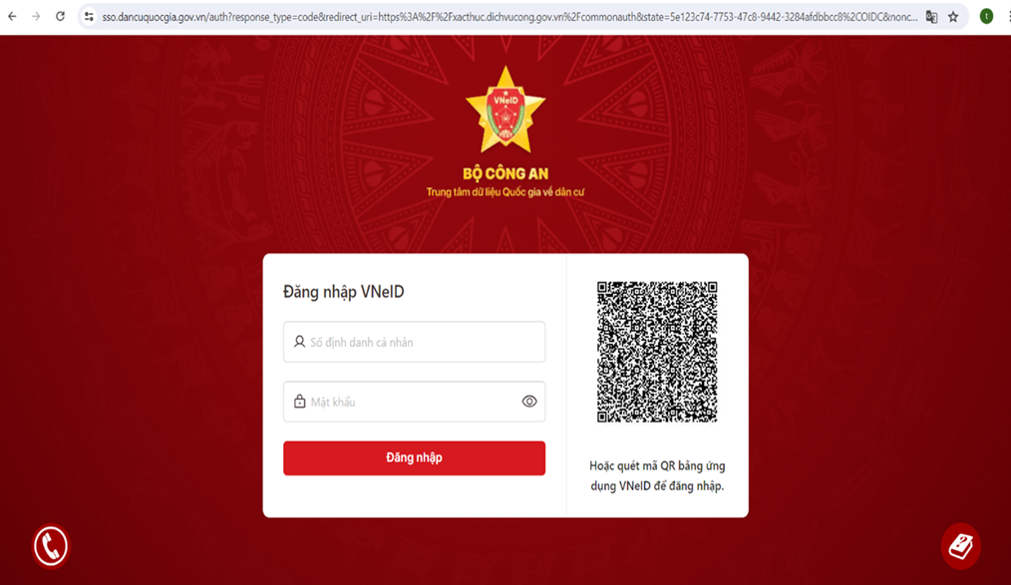View site information icon in address bar
The height and width of the screenshot is (585, 1011).
[x=89, y=17]
